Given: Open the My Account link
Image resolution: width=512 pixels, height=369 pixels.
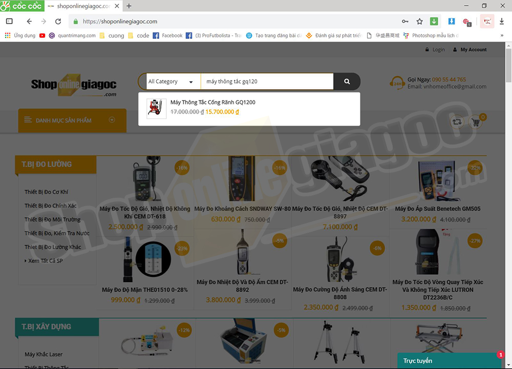Looking at the screenshot, I should point(473,50).
